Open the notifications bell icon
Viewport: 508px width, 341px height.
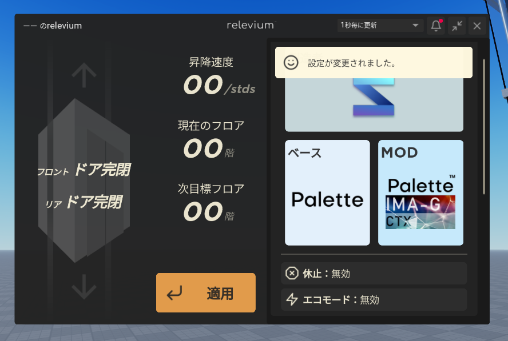point(436,26)
